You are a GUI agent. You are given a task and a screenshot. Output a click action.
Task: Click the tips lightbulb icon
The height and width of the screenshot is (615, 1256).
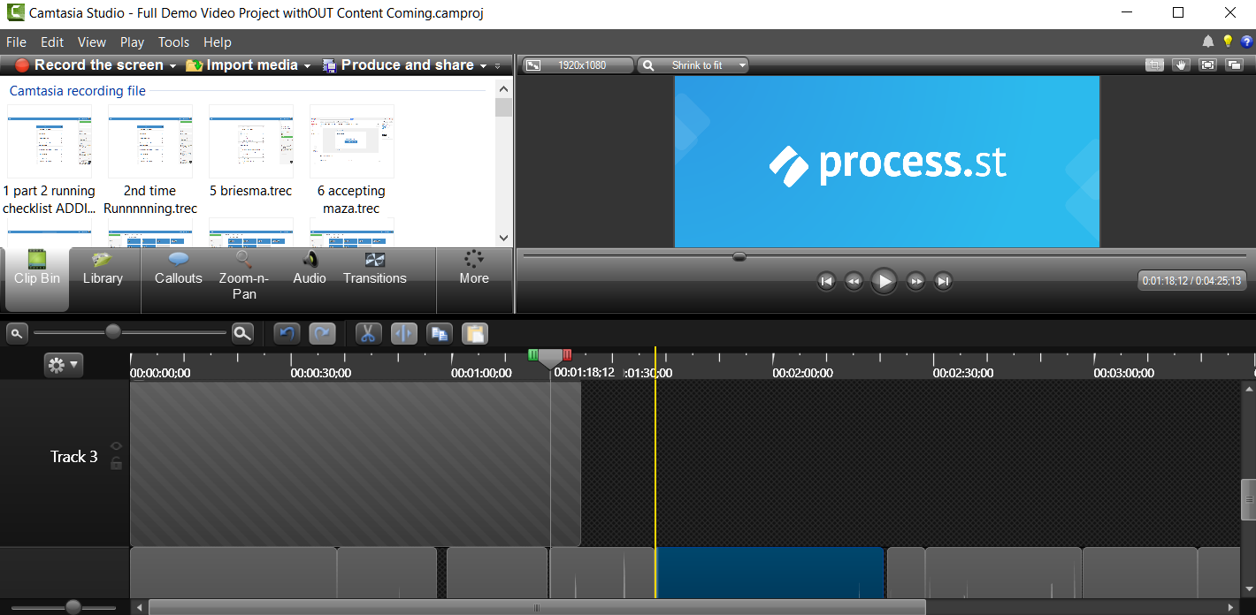(1228, 42)
